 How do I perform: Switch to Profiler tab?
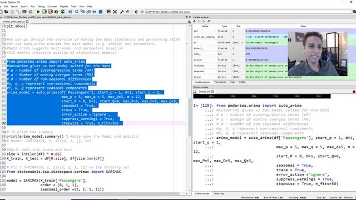(x=243, y=82)
